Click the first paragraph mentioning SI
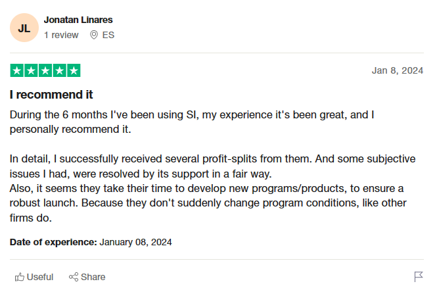This screenshot has height=290, width=437. pyautogui.click(x=192, y=122)
